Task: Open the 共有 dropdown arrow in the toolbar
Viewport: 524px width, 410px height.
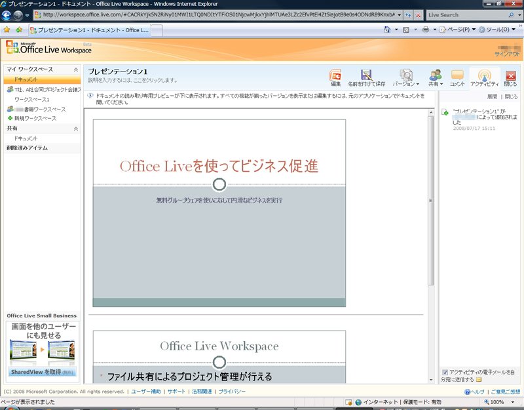Action: click(441, 84)
